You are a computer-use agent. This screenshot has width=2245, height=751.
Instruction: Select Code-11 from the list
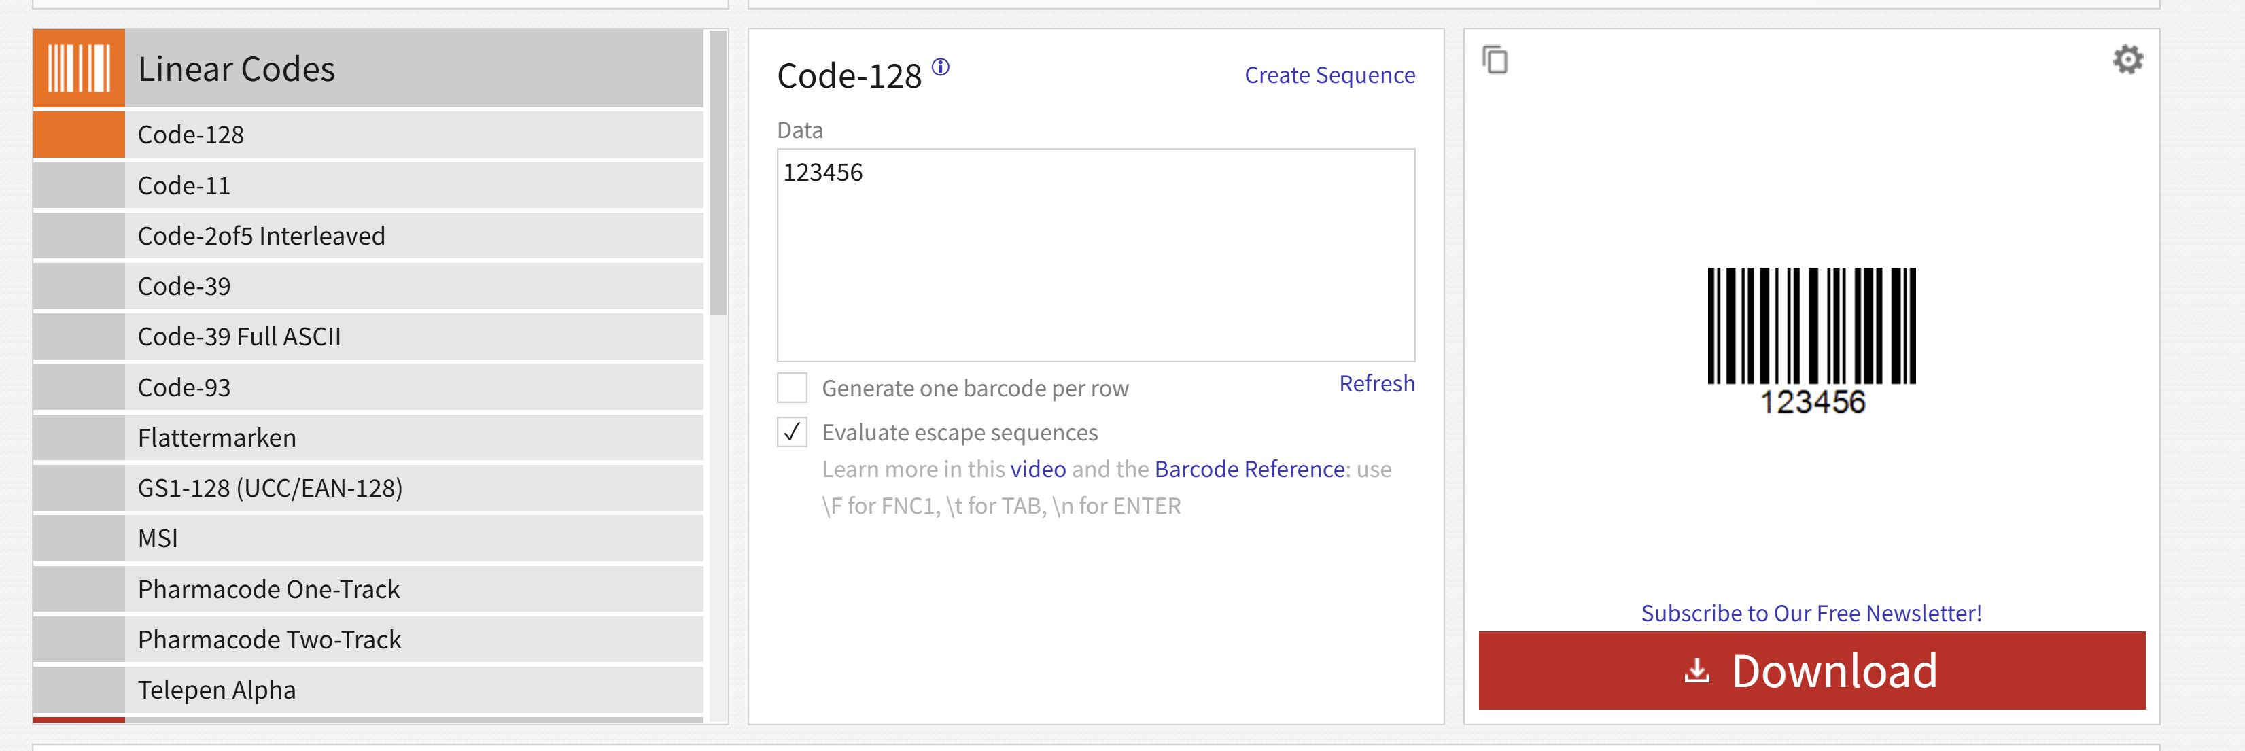pyautogui.click(x=184, y=186)
